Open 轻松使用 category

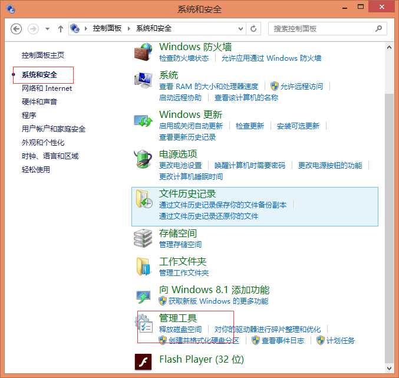pos(35,169)
